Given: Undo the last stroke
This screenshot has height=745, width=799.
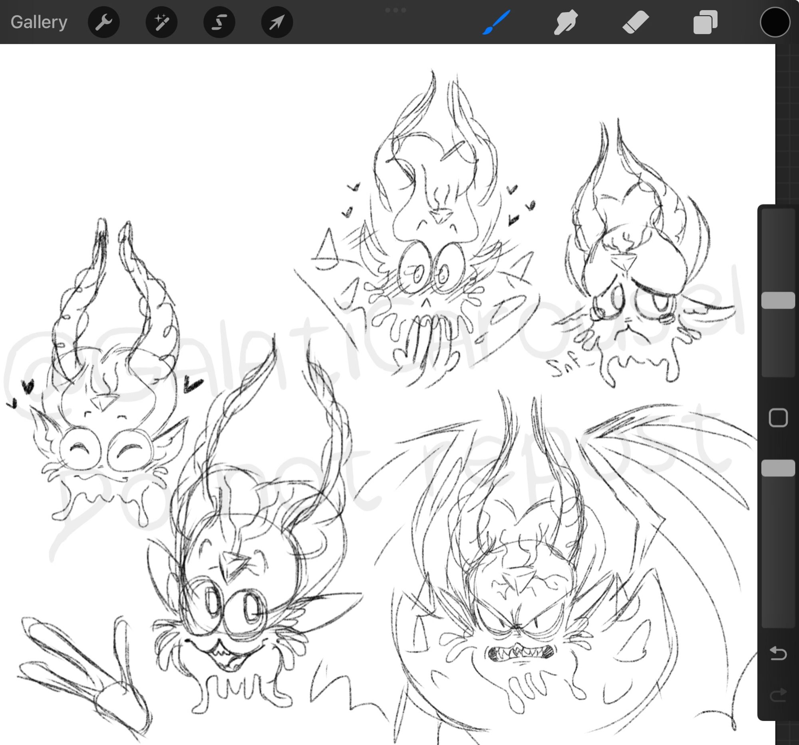Looking at the screenshot, I should (778, 654).
